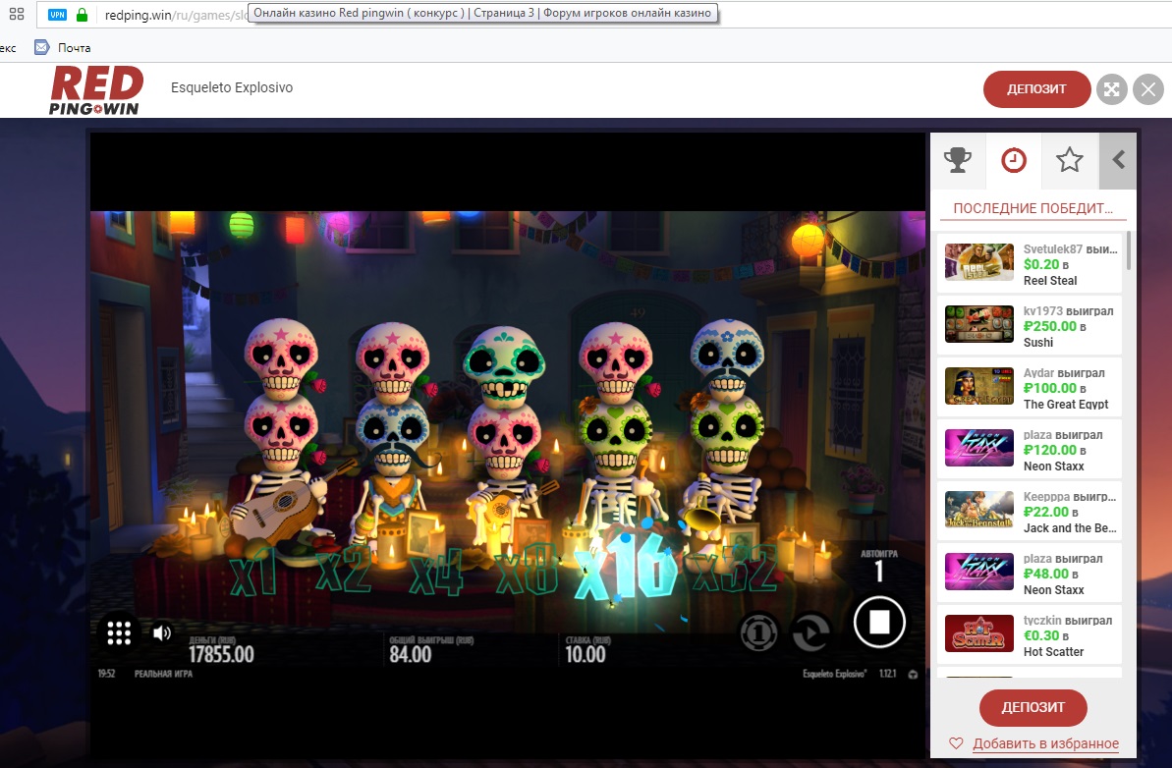Click the ₽48.00 win amount
1172x768 pixels.
tap(1045, 575)
